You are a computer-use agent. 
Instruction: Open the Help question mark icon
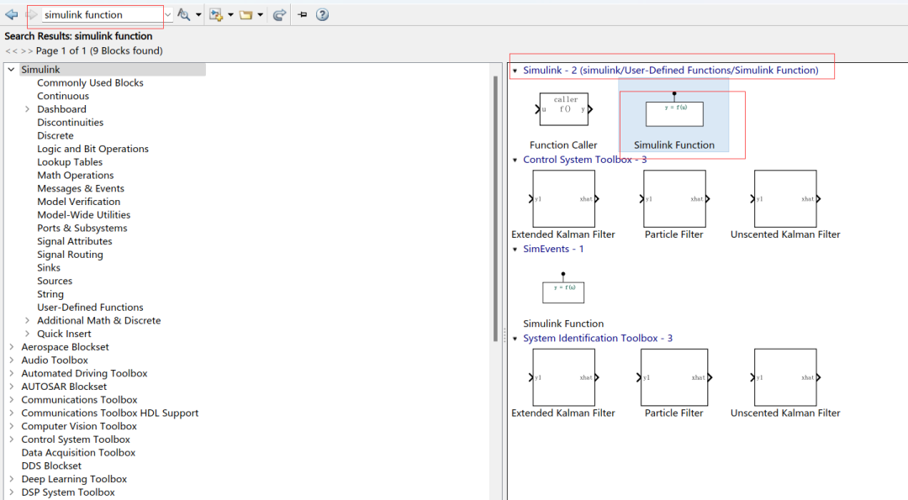click(x=322, y=14)
